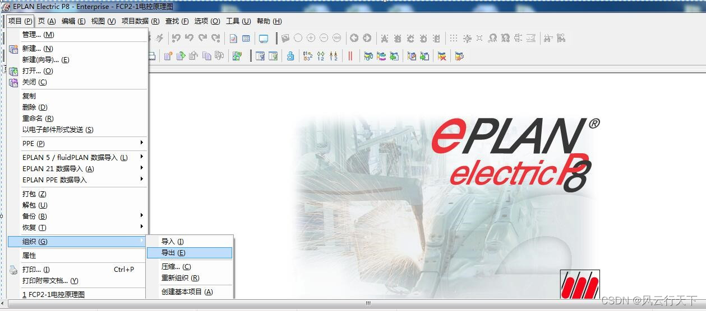Image resolution: width=706 pixels, height=311 pixels.
Task: Choose 创建基本项目 (A) in the submenu
Action: [190, 292]
